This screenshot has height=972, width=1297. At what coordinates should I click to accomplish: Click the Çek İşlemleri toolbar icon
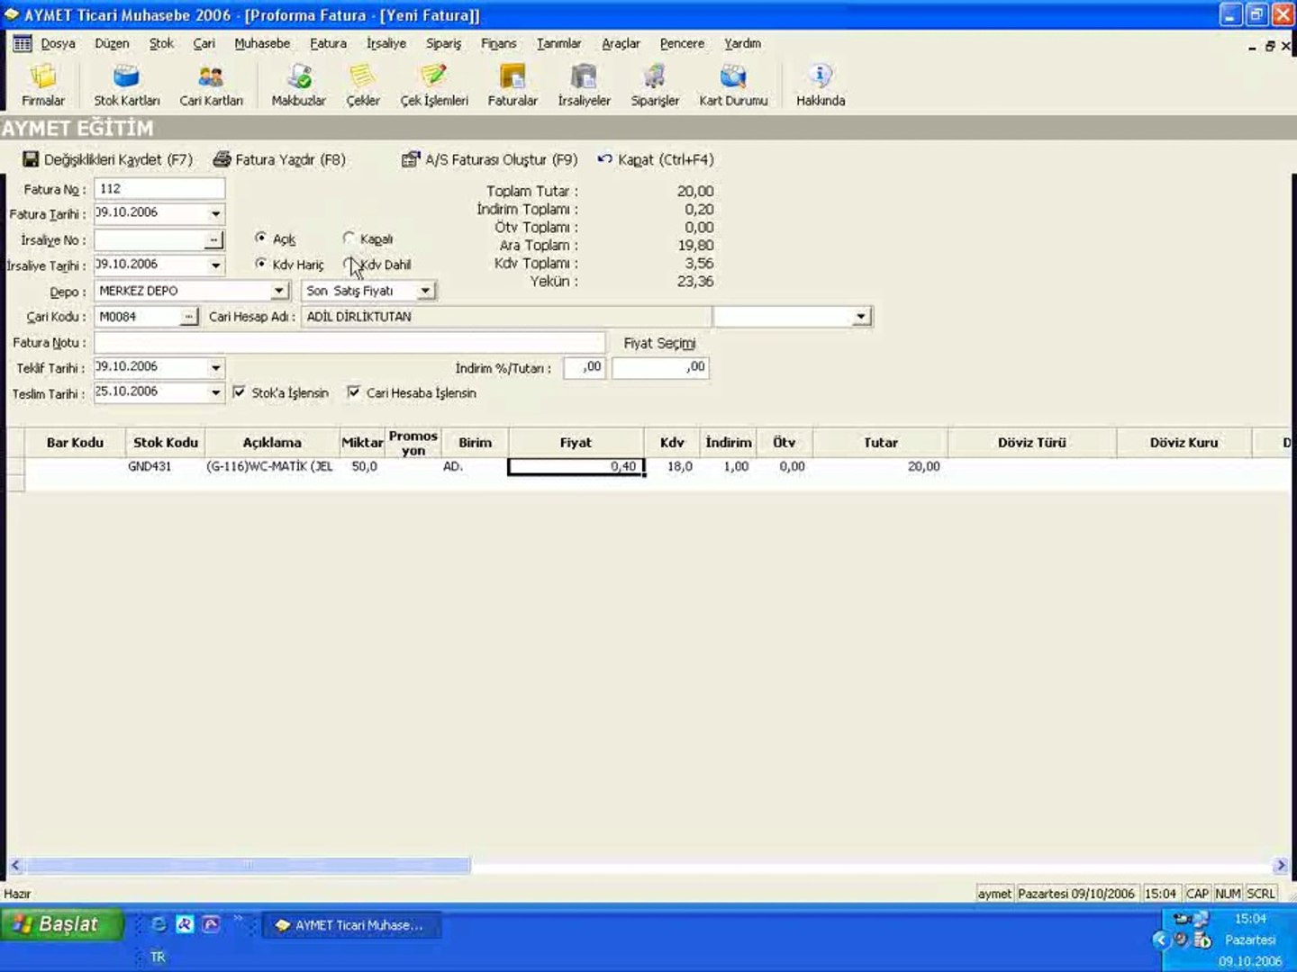pyautogui.click(x=433, y=85)
